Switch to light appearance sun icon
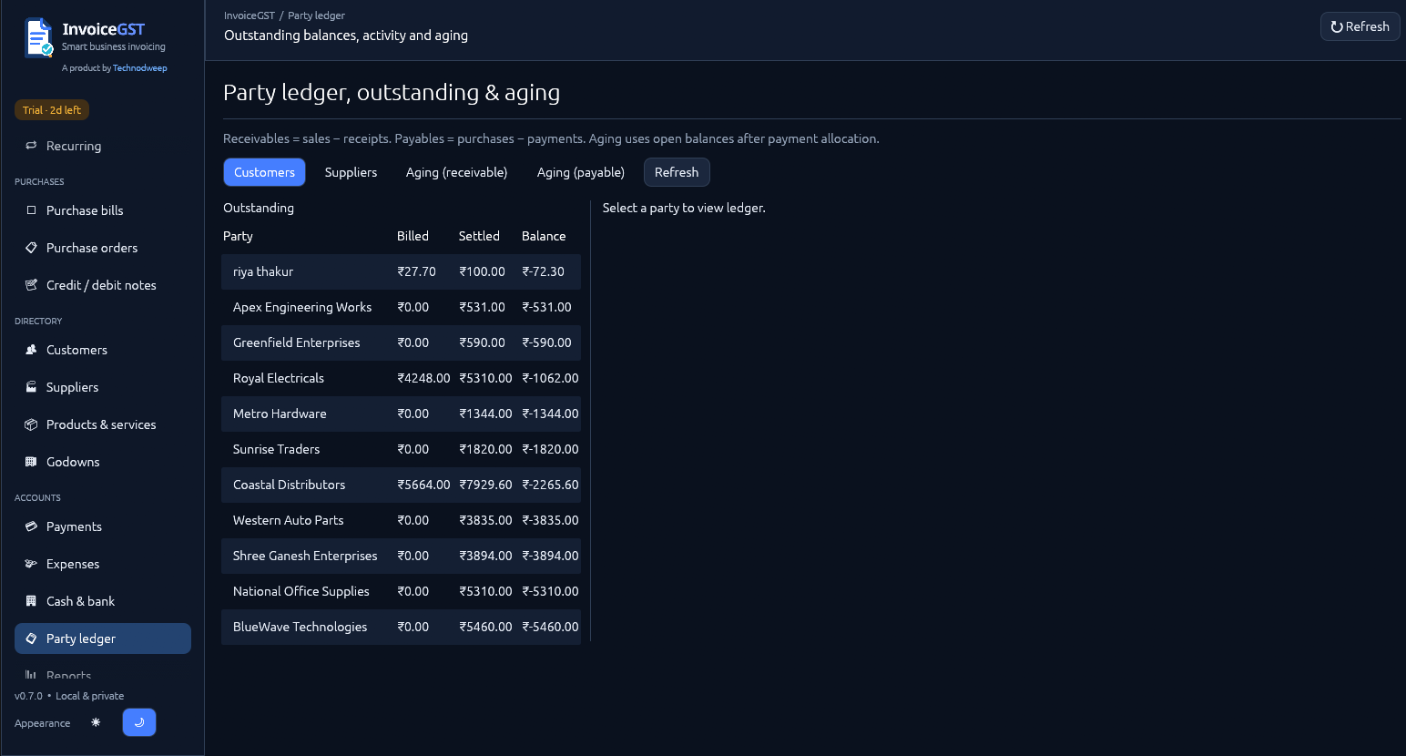 [96, 722]
